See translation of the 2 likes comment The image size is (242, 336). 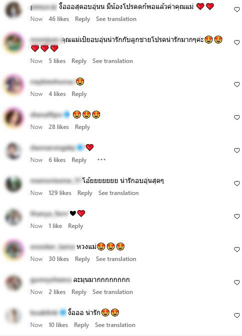tap(112, 292)
